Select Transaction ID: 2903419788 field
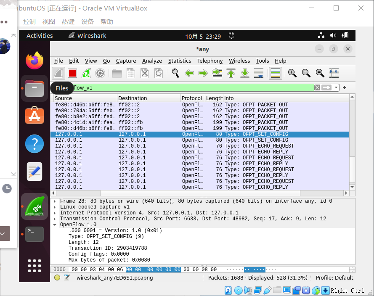 pyautogui.click(x=108, y=248)
